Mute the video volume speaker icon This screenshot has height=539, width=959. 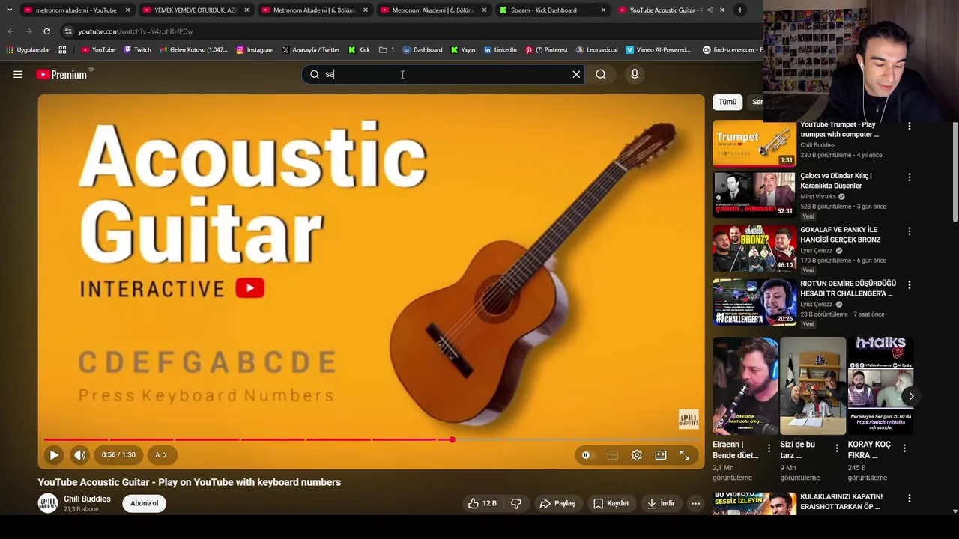coord(80,454)
